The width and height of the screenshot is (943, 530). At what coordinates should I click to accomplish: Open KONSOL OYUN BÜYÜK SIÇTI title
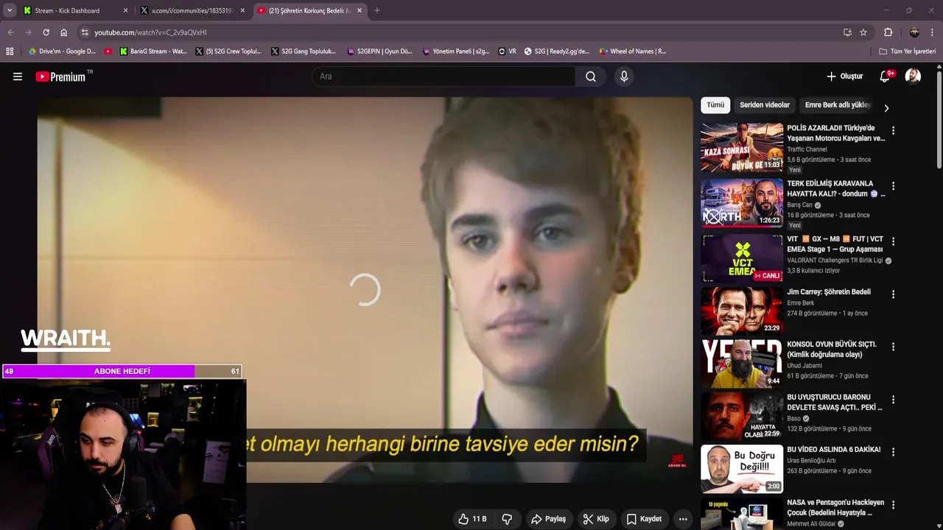[832, 349]
